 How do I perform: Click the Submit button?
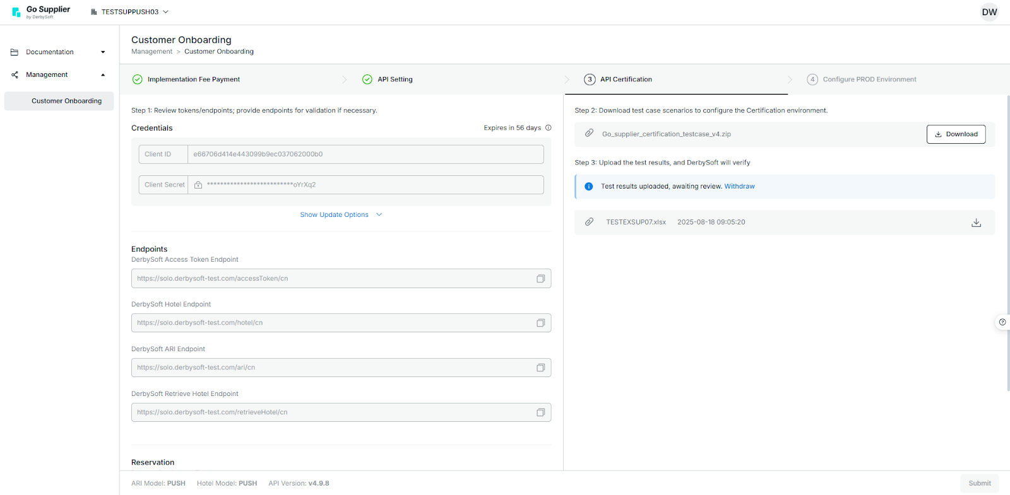[980, 484]
